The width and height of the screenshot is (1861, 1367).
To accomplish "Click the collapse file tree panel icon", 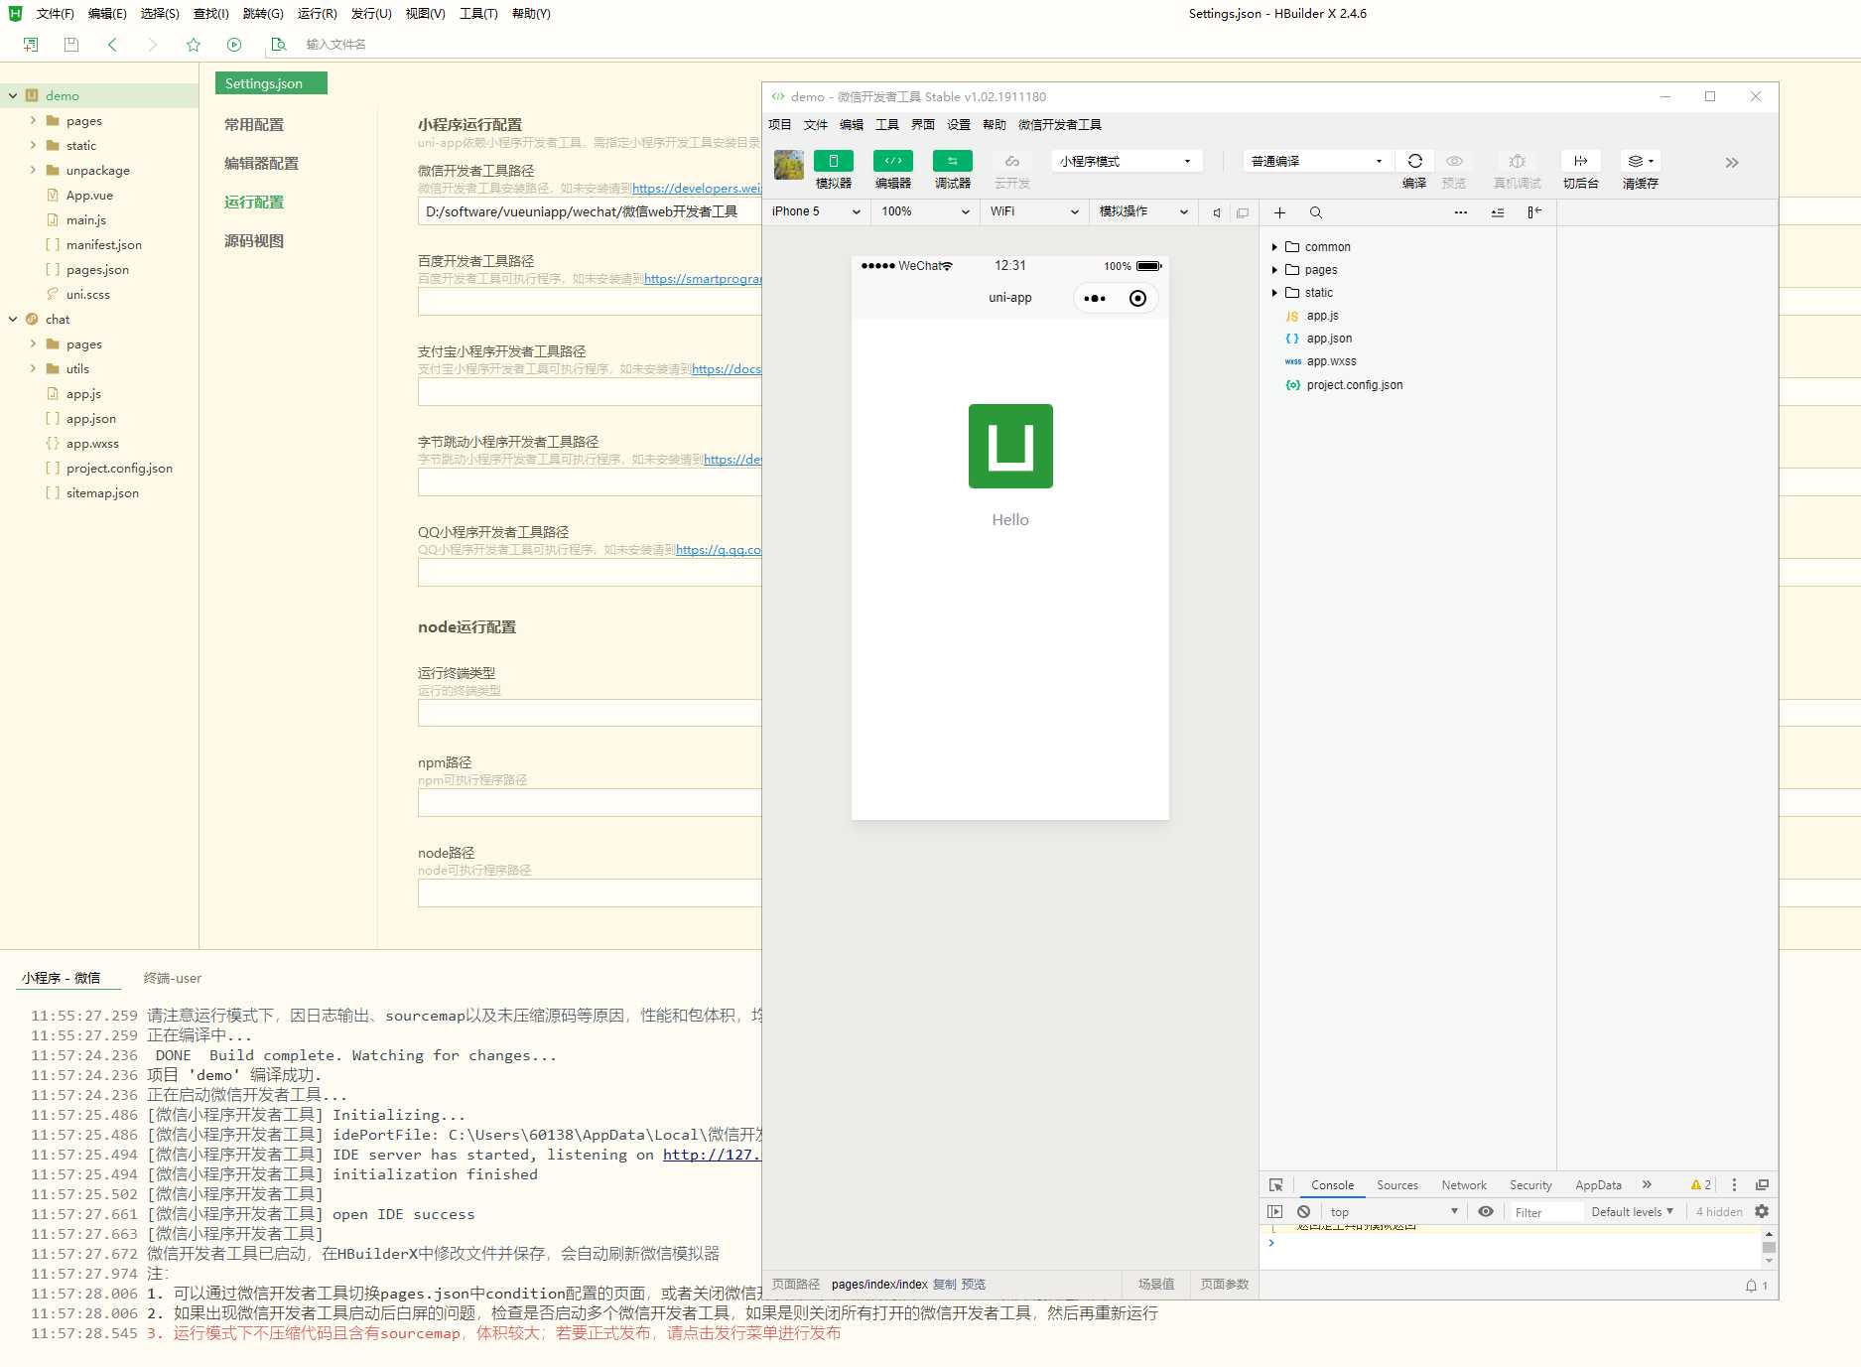I will pyautogui.click(x=1534, y=212).
